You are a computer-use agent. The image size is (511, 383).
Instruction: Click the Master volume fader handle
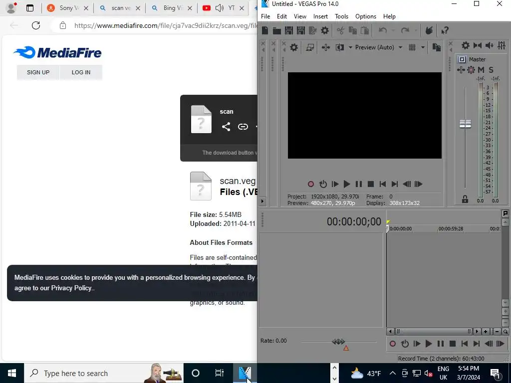click(x=465, y=124)
